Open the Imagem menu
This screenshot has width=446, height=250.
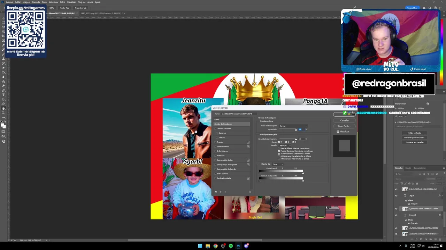pos(26,2)
